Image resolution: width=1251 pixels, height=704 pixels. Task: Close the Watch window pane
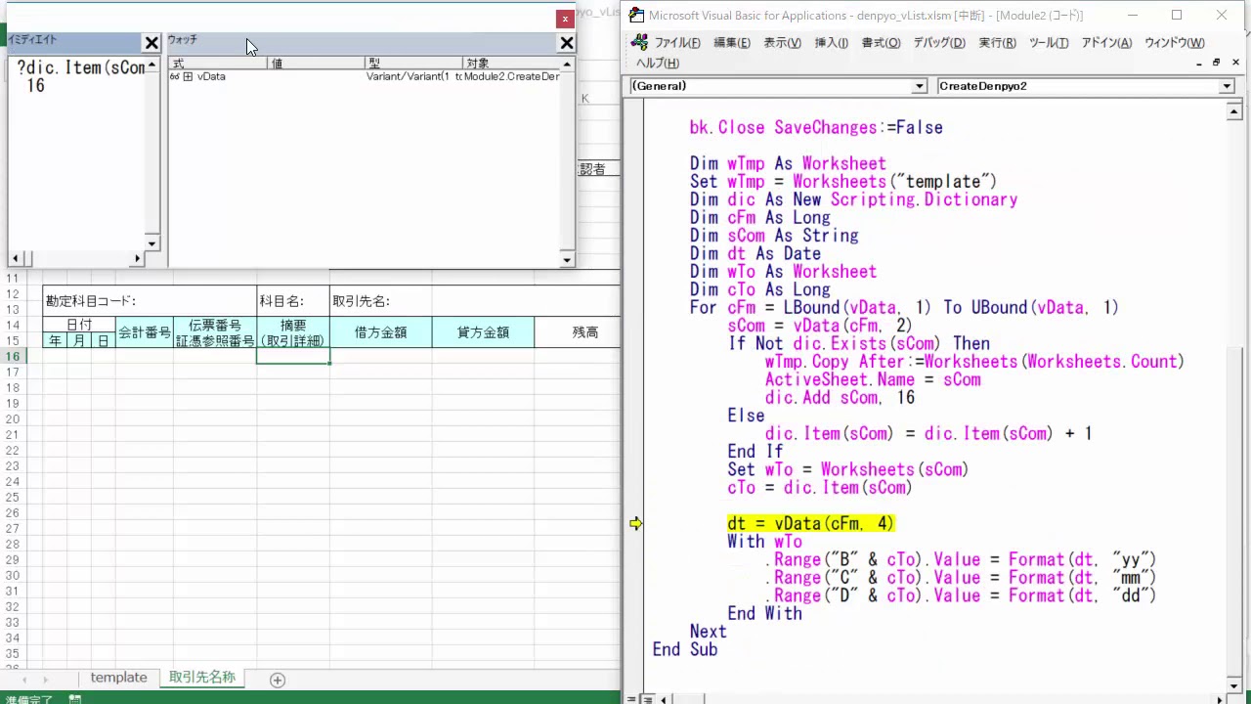click(x=566, y=43)
